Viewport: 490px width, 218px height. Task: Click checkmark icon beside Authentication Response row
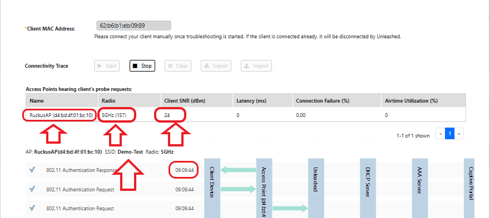(x=32, y=170)
